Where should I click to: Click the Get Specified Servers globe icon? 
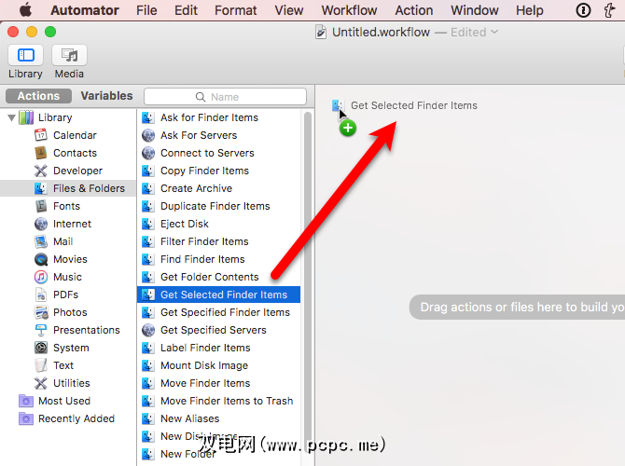tap(148, 330)
